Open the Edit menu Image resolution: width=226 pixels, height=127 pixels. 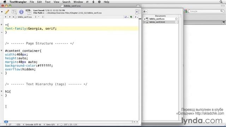(x=39, y=2)
